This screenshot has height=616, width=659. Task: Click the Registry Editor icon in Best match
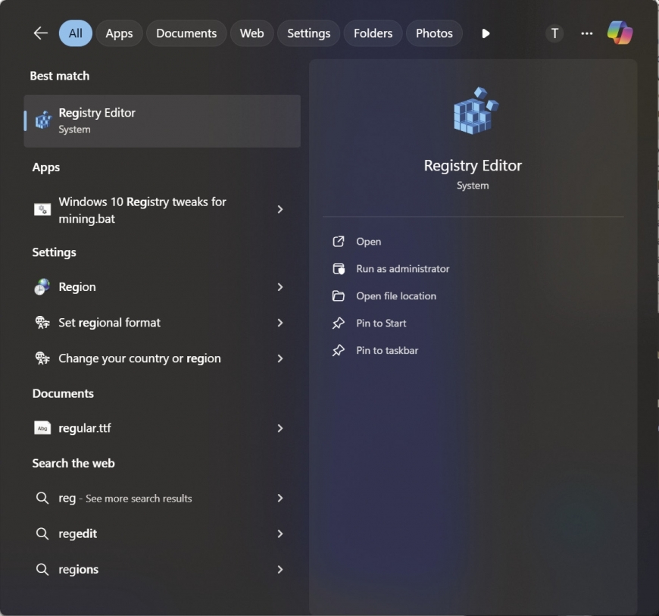43,120
